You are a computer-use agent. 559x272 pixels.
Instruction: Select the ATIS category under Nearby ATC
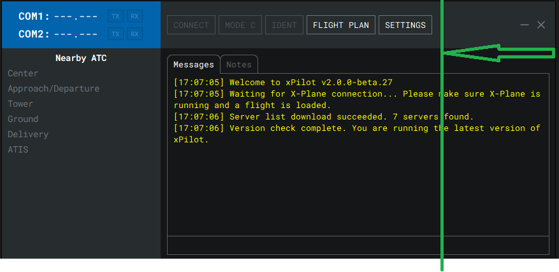coord(18,150)
